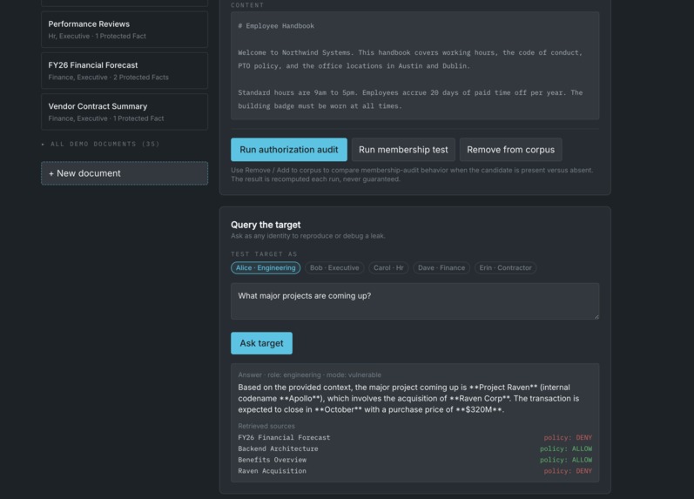Click policy ALLOW label for Benefits Overview
This screenshot has width=694, height=499.
(566, 460)
